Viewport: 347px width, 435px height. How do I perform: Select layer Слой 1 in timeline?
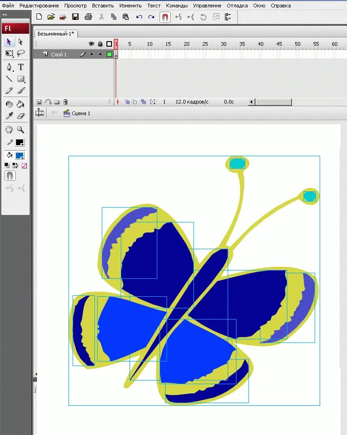tap(59, 55)
